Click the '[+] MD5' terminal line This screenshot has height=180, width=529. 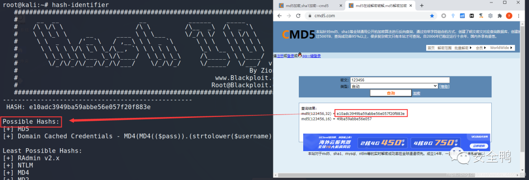16,129
